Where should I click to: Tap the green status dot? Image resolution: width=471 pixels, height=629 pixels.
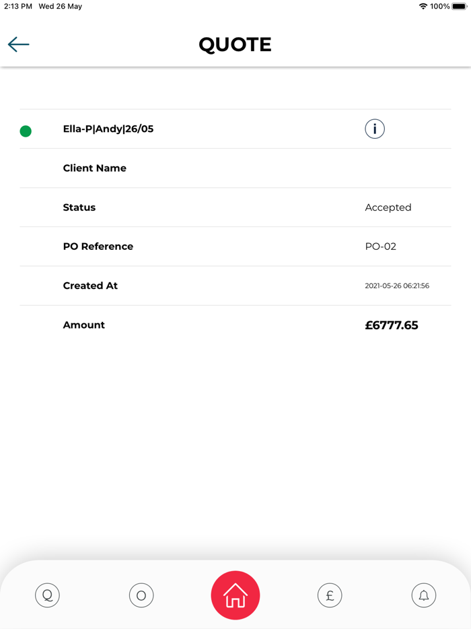[26, 131]
